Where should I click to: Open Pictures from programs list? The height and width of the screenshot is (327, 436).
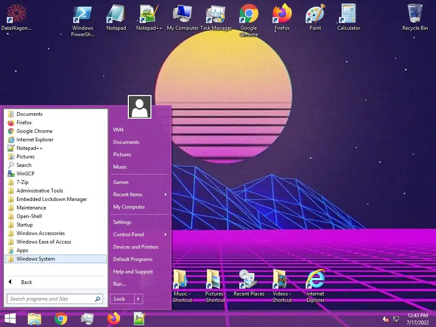click(x=56, y=157)
